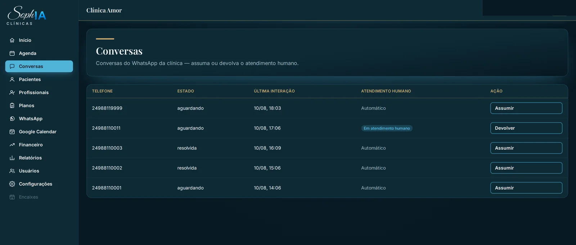The width and height of the screenshot is (576, 245).
Task: Click the 'Em atendimento humano' badge
Action: [387, 128]
